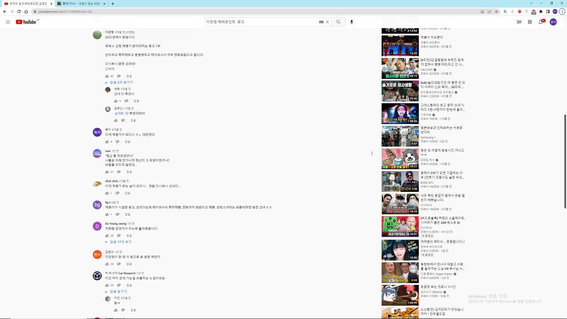567x319 pixels.
Task: Reply to 치안's reply comment
Action: tap(133, 310)
